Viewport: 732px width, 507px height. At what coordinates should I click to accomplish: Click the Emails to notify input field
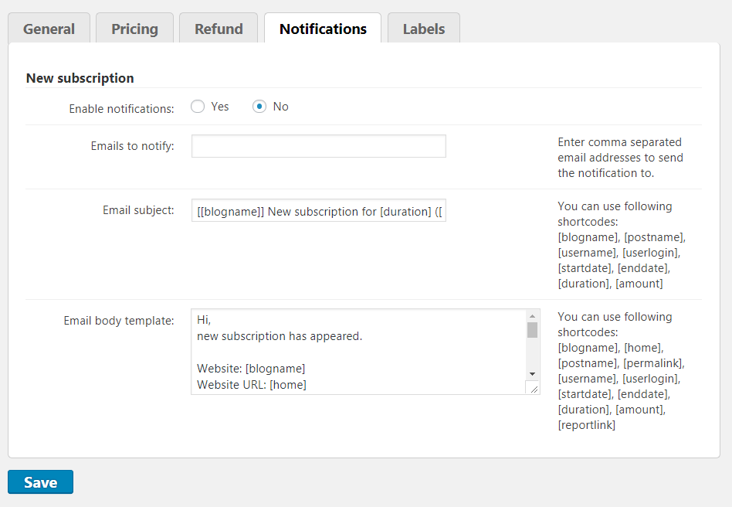pyautogui.click(x=318, y=146)
